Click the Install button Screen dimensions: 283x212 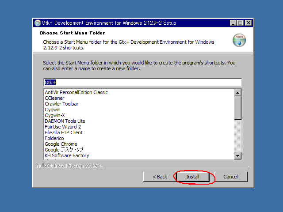(193, 177)
